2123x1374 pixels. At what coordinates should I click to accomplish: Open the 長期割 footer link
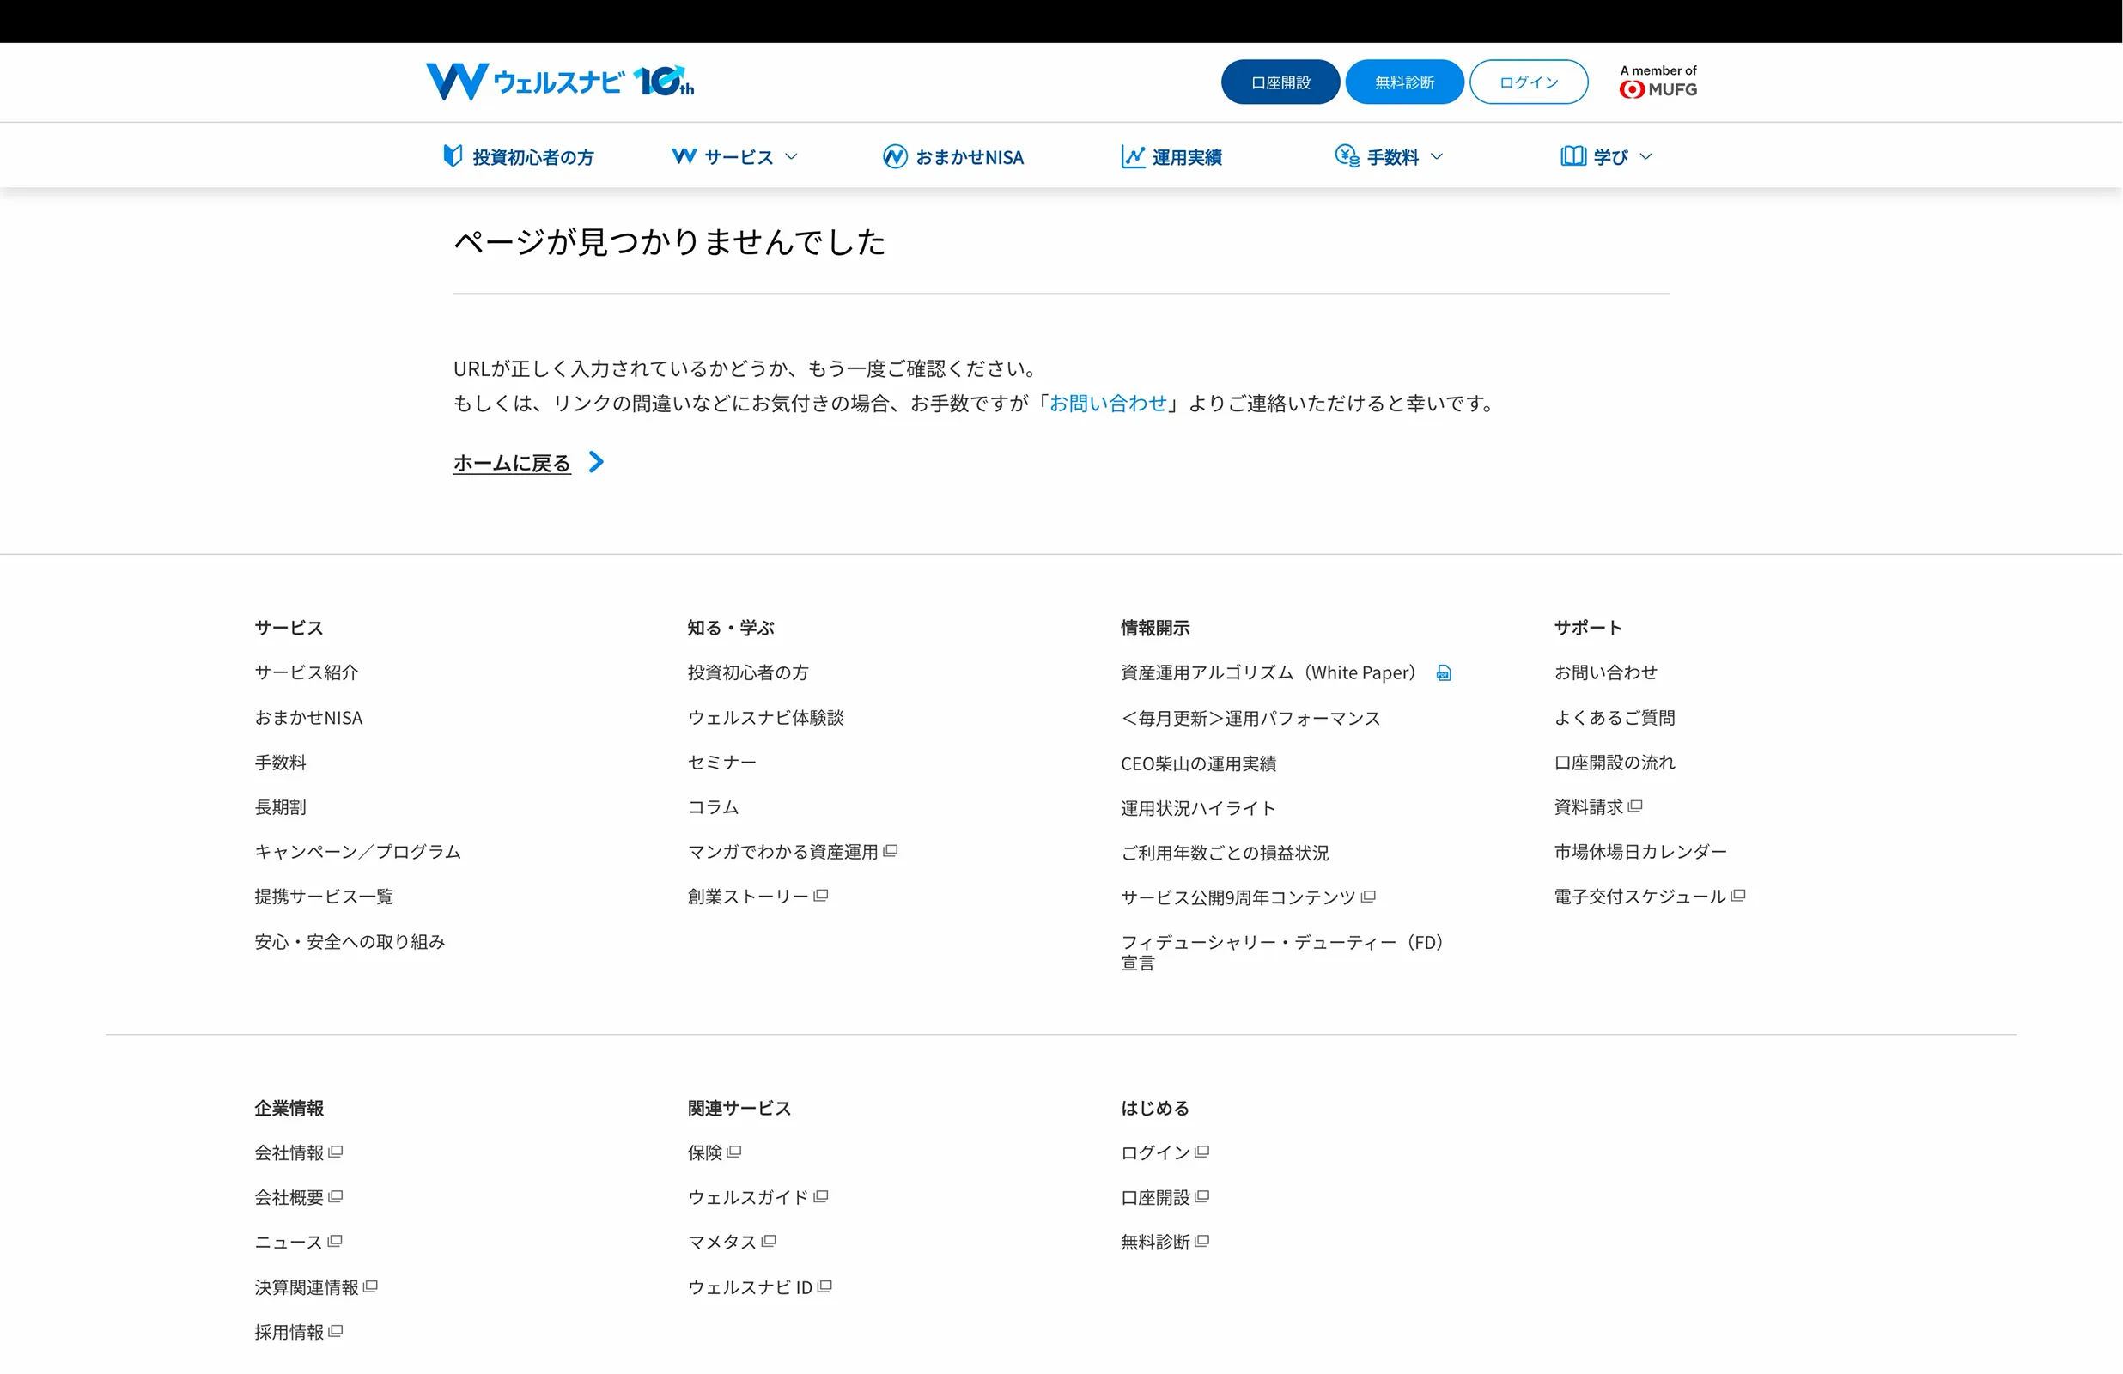pos(280,807)
